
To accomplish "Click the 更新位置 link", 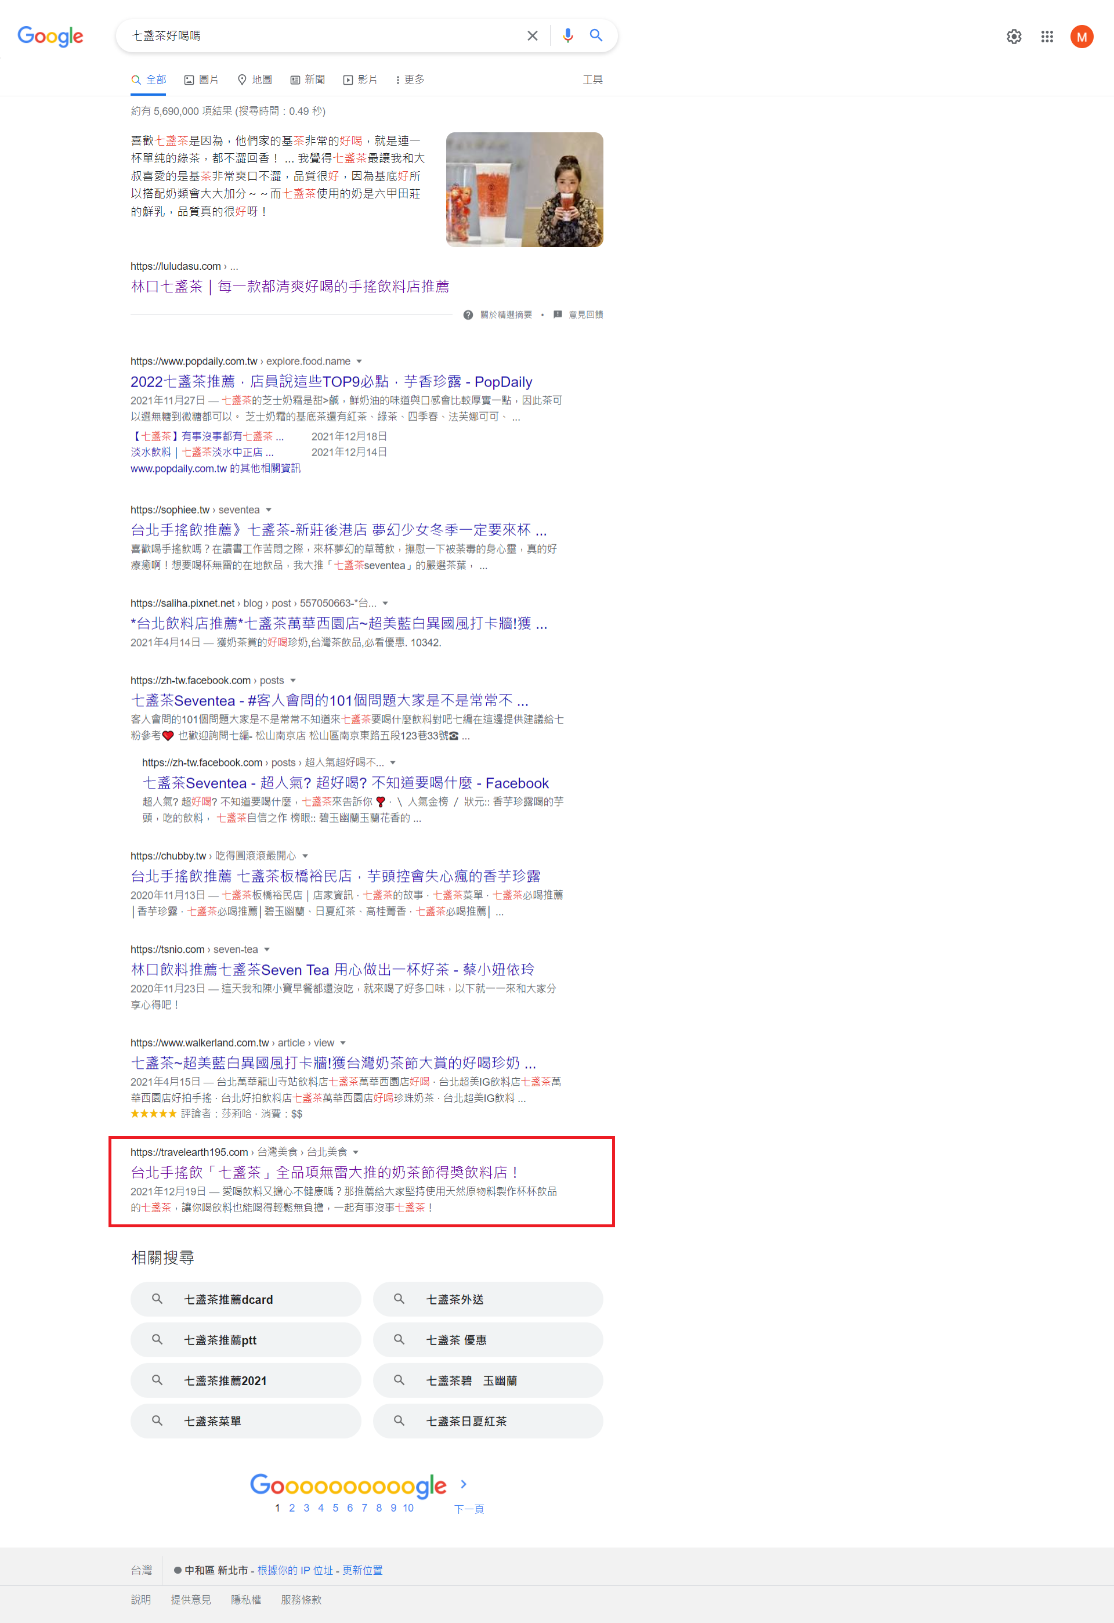I will tap(363, 1570).
